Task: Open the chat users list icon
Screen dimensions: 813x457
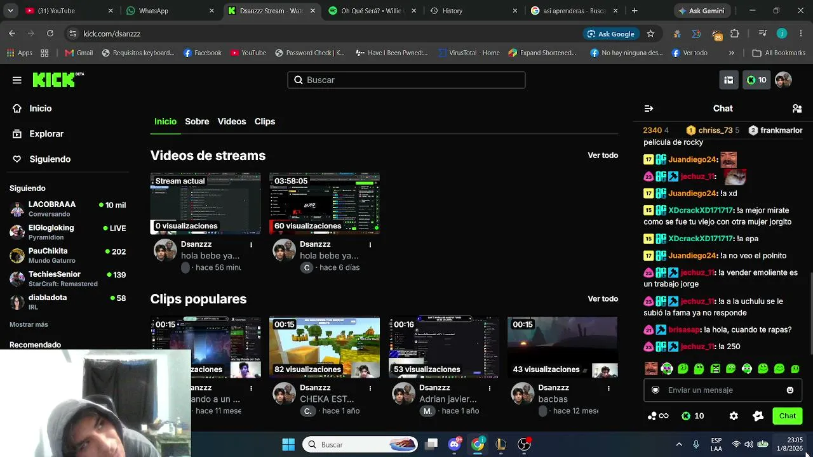Action: pyautogui.click(x=797, y=109)
